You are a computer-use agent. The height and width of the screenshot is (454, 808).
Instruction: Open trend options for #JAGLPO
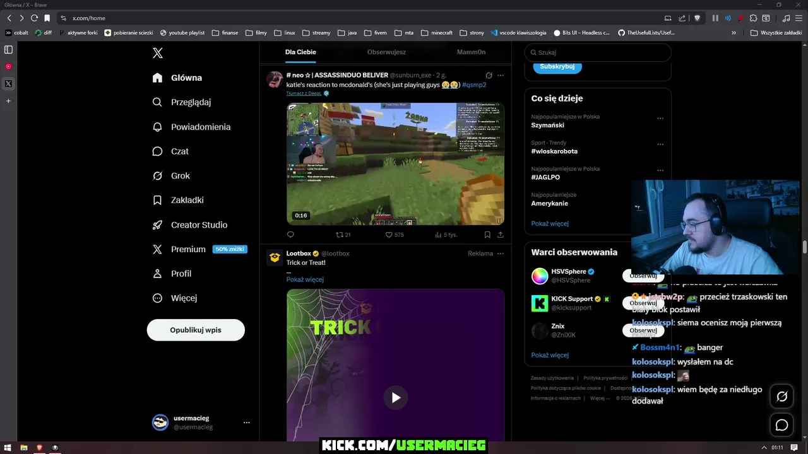660,170
